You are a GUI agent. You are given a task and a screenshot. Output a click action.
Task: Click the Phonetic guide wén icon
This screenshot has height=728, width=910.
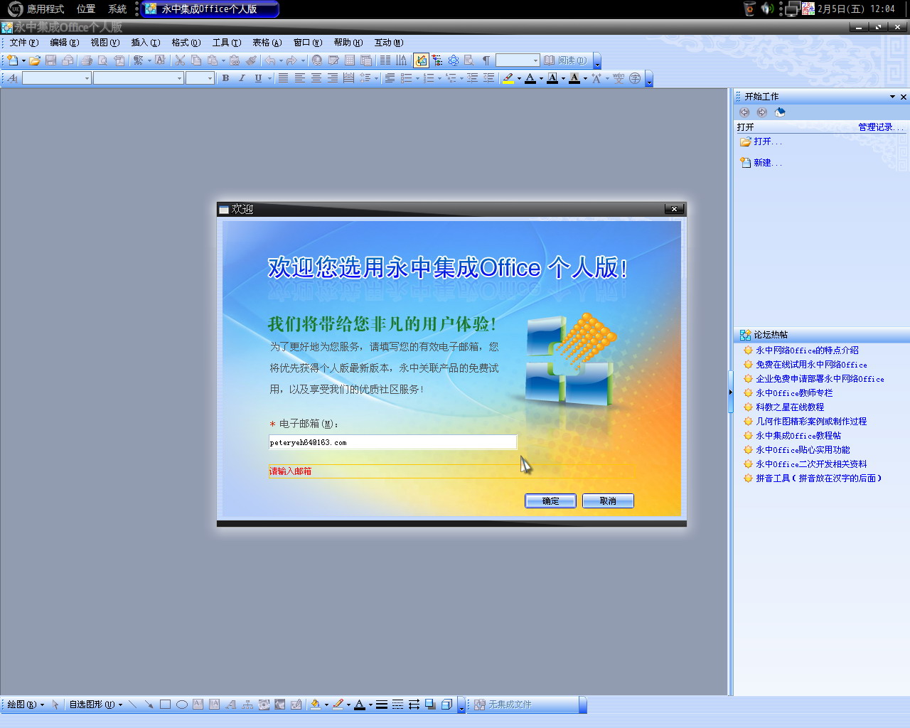pyautogui.click(x=619, y=78)
